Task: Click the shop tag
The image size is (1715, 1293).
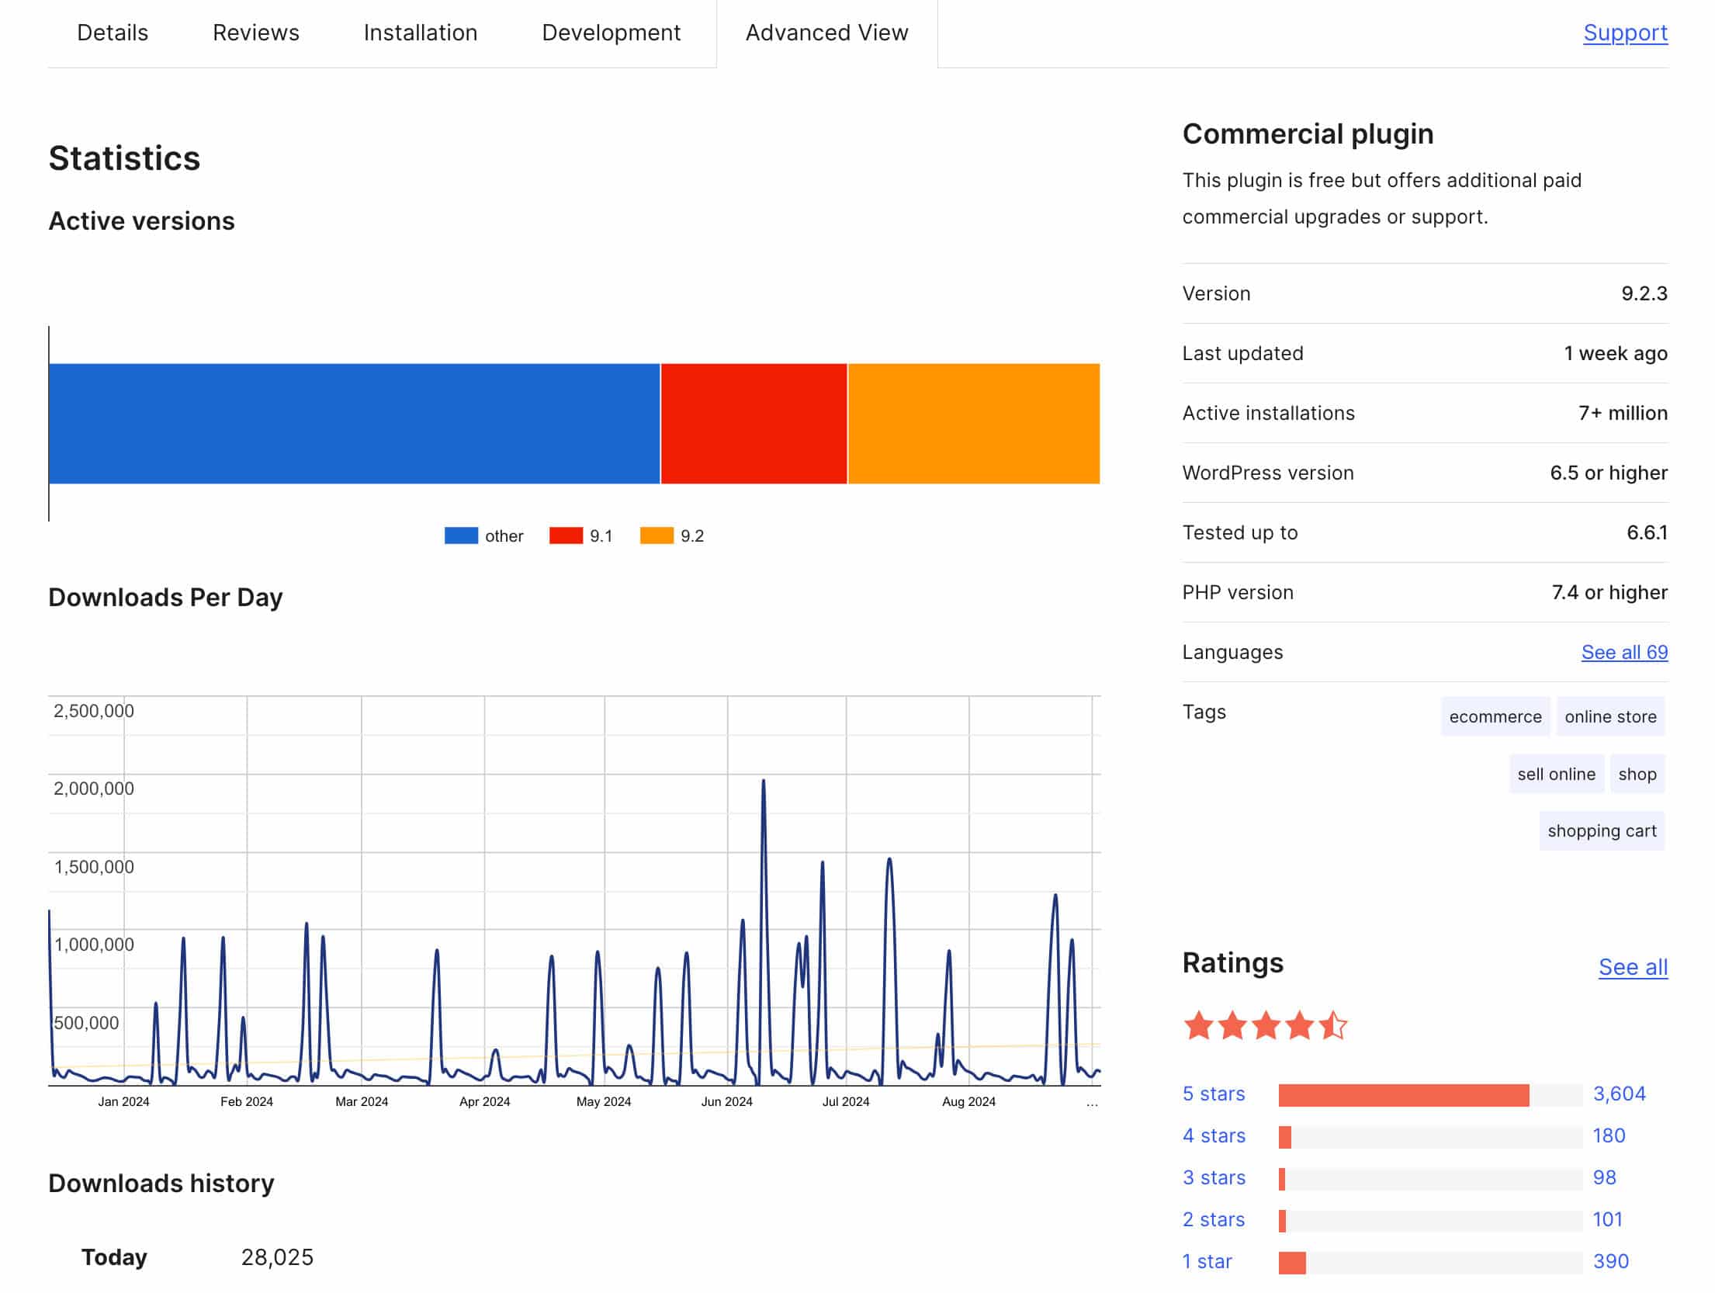Action: pyautogui.click(x=1637, y=774)
